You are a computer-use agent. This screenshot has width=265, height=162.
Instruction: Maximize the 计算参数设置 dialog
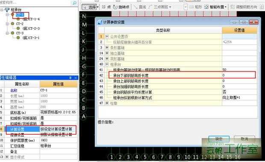[244, 22]
